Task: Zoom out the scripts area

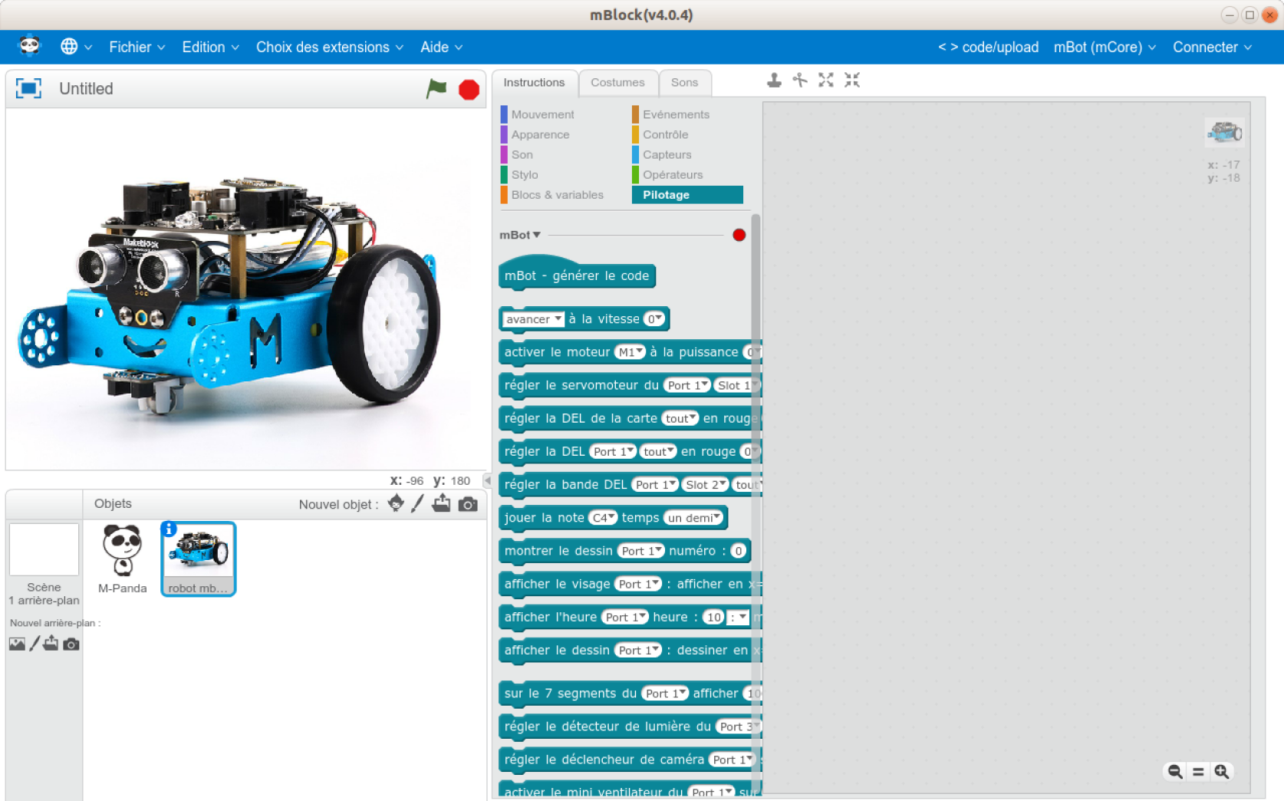Action: tap(1174, 772)
